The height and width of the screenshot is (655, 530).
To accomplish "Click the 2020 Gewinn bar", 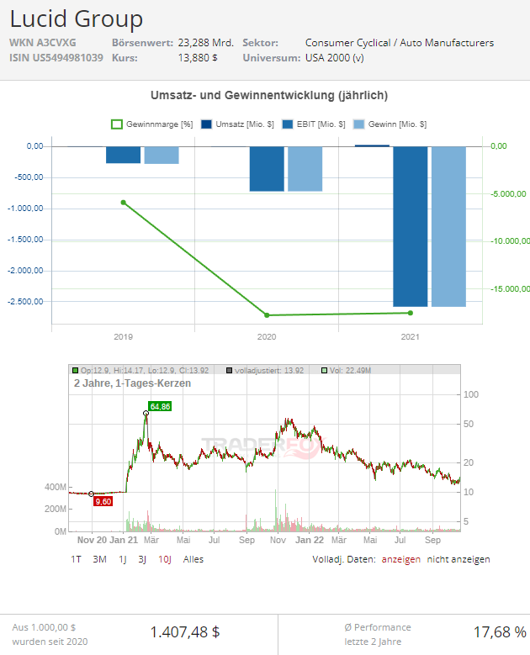I will coord(305,169).
